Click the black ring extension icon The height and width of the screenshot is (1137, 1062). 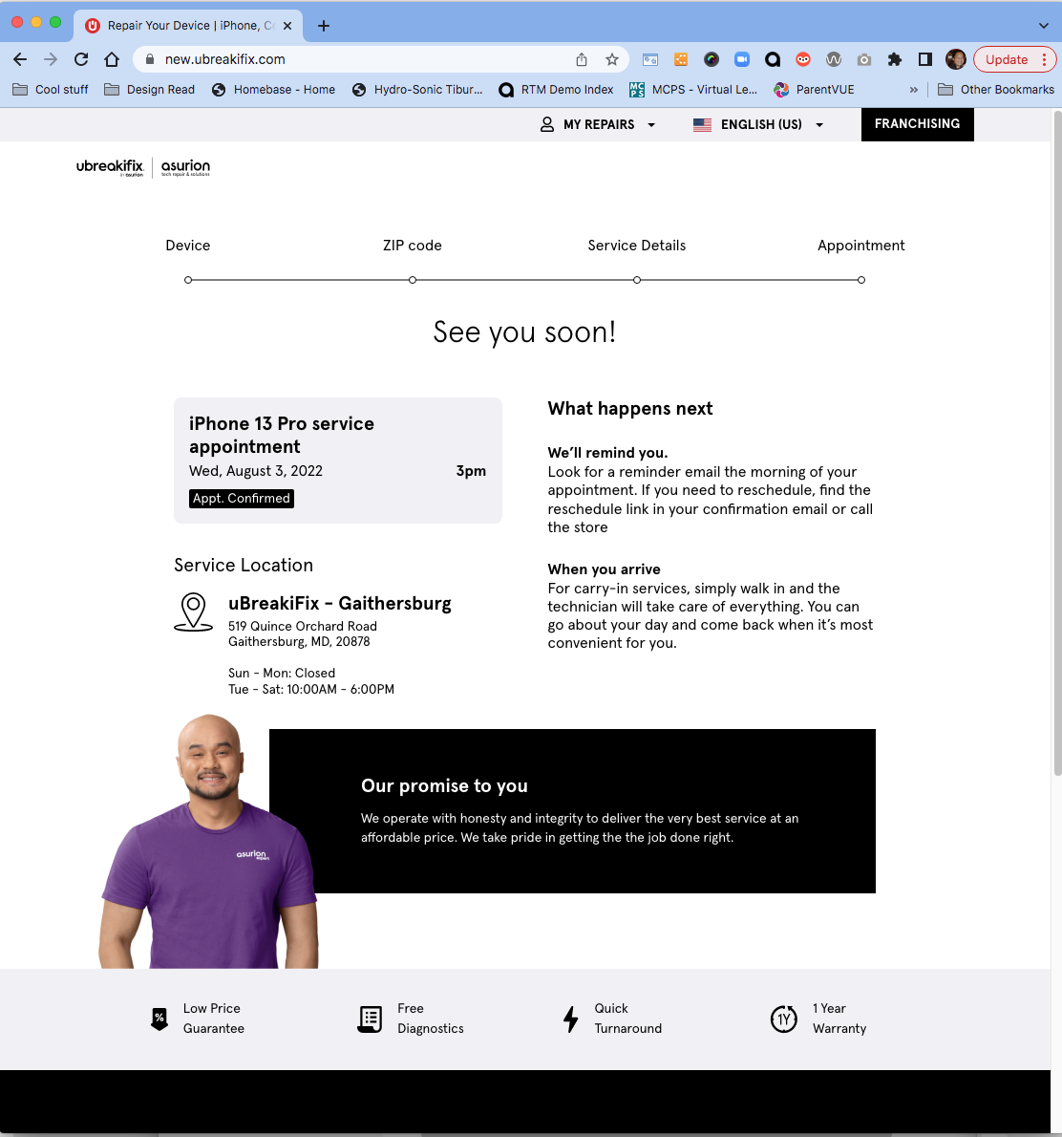773,59
